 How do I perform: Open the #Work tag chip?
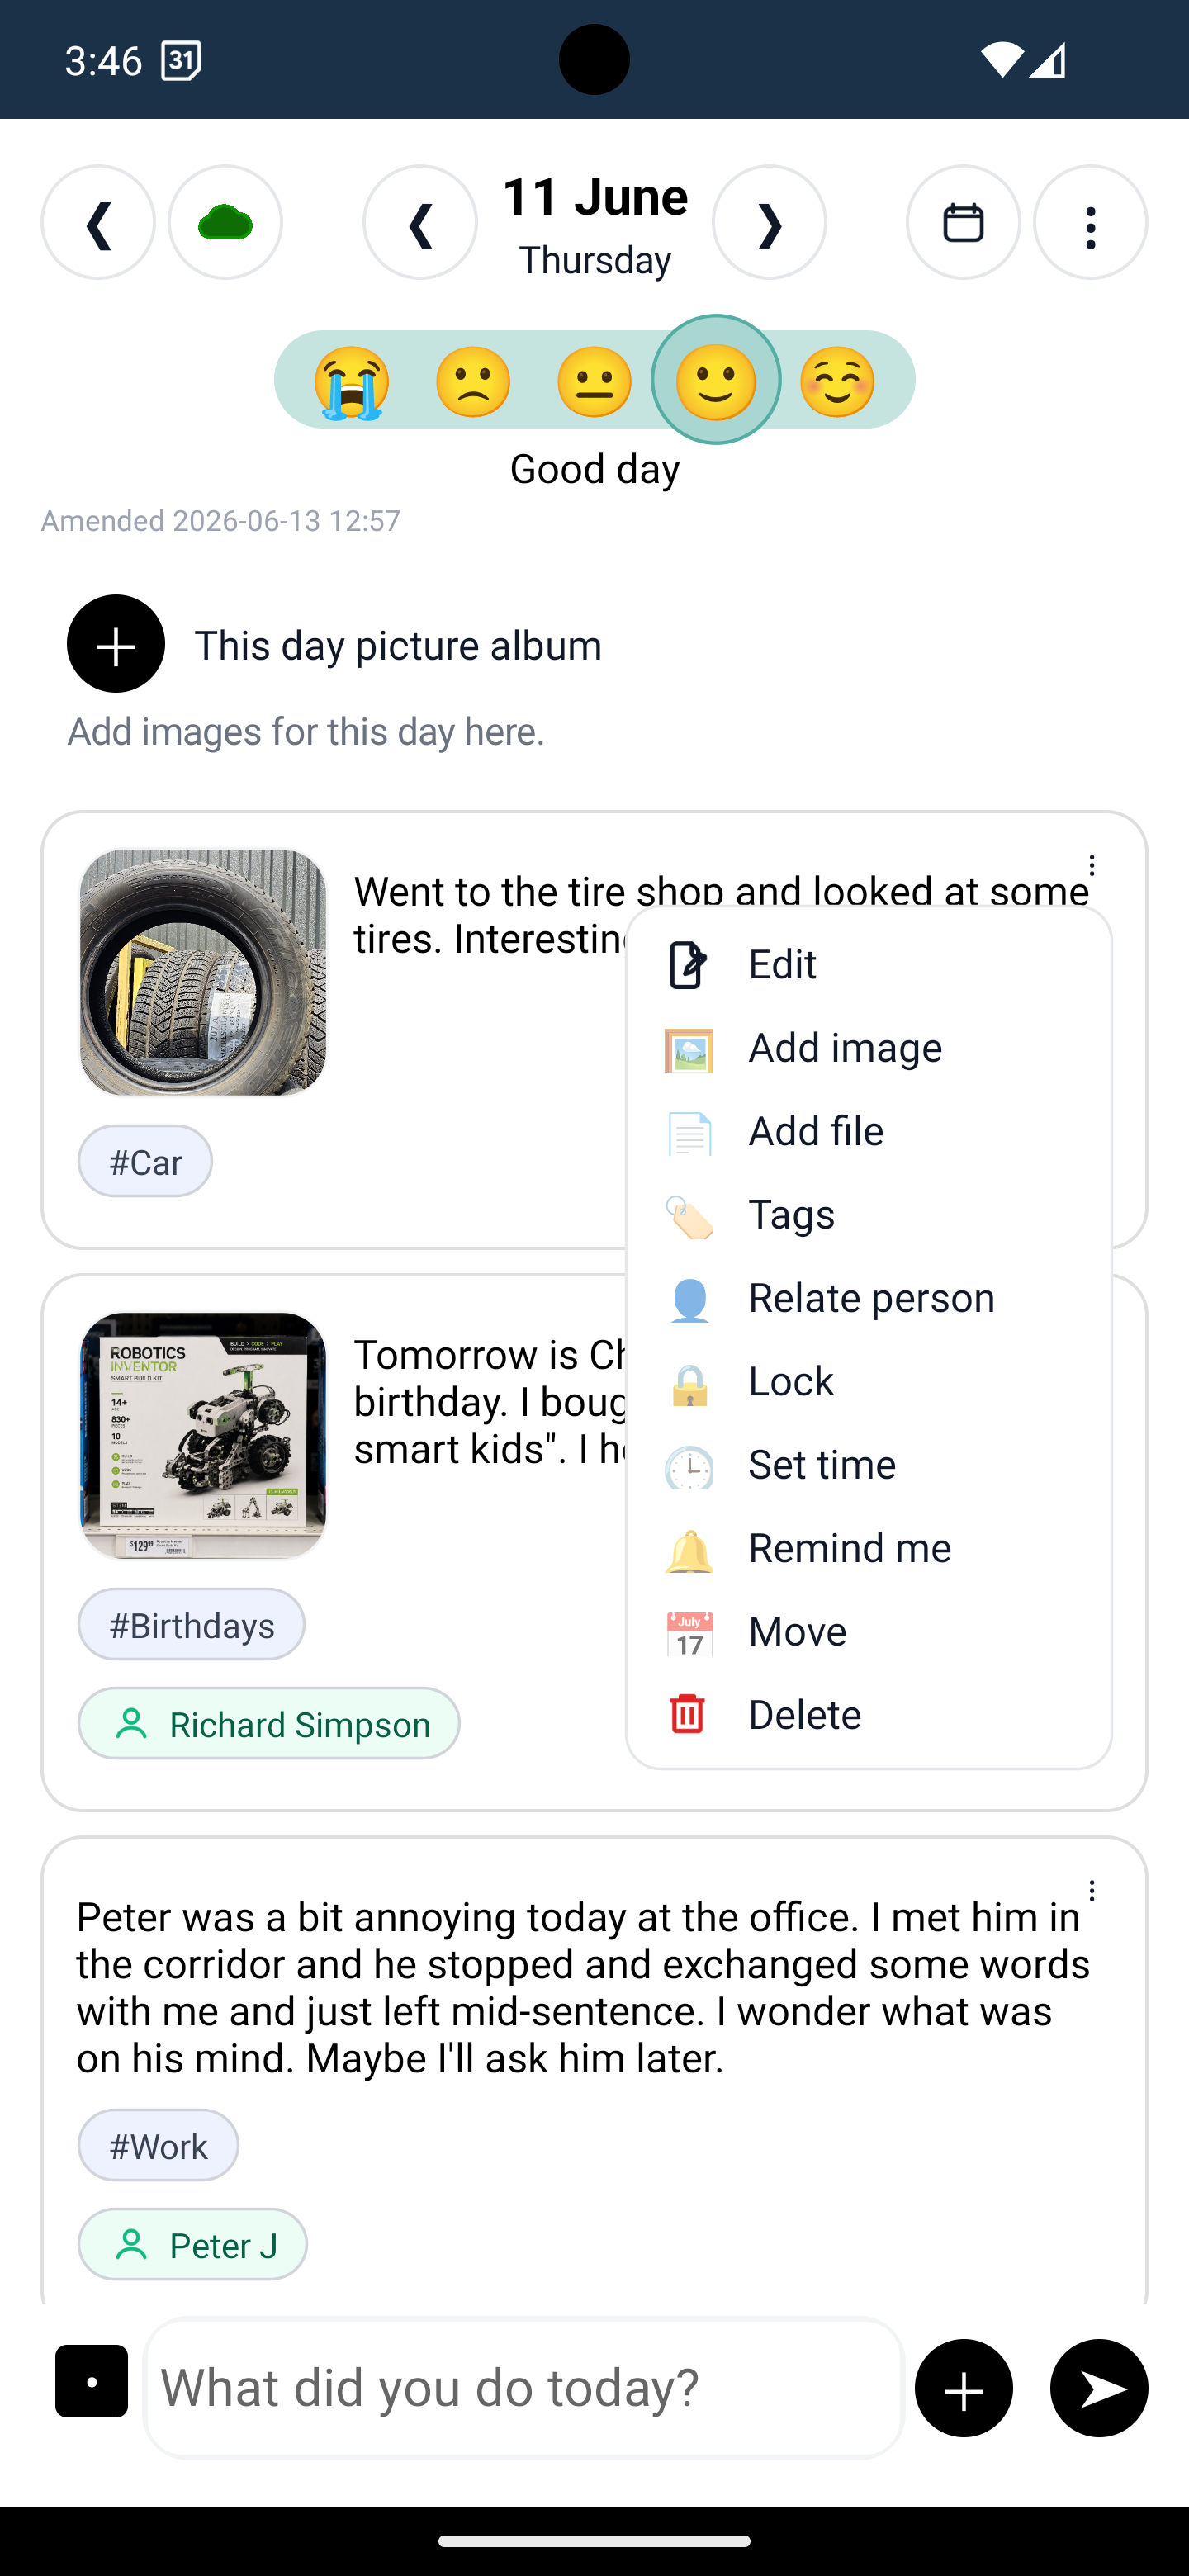coord(158,2145)
